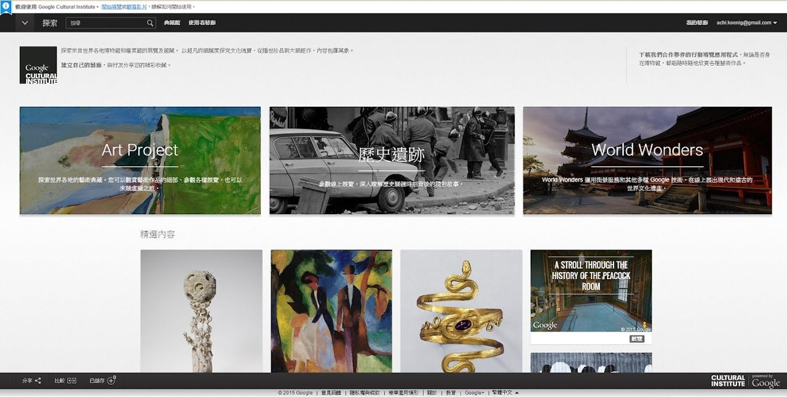
Task: Click the 展覽 label under Peacock Room card
Action: [x=637, y=339]
